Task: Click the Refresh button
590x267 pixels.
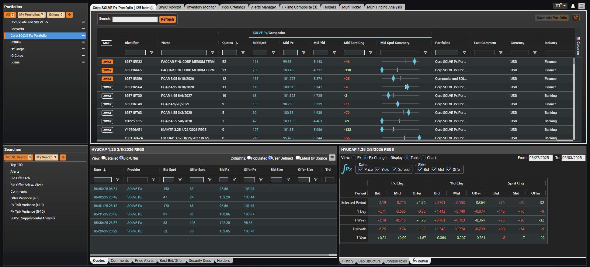Action: (167, 19)
